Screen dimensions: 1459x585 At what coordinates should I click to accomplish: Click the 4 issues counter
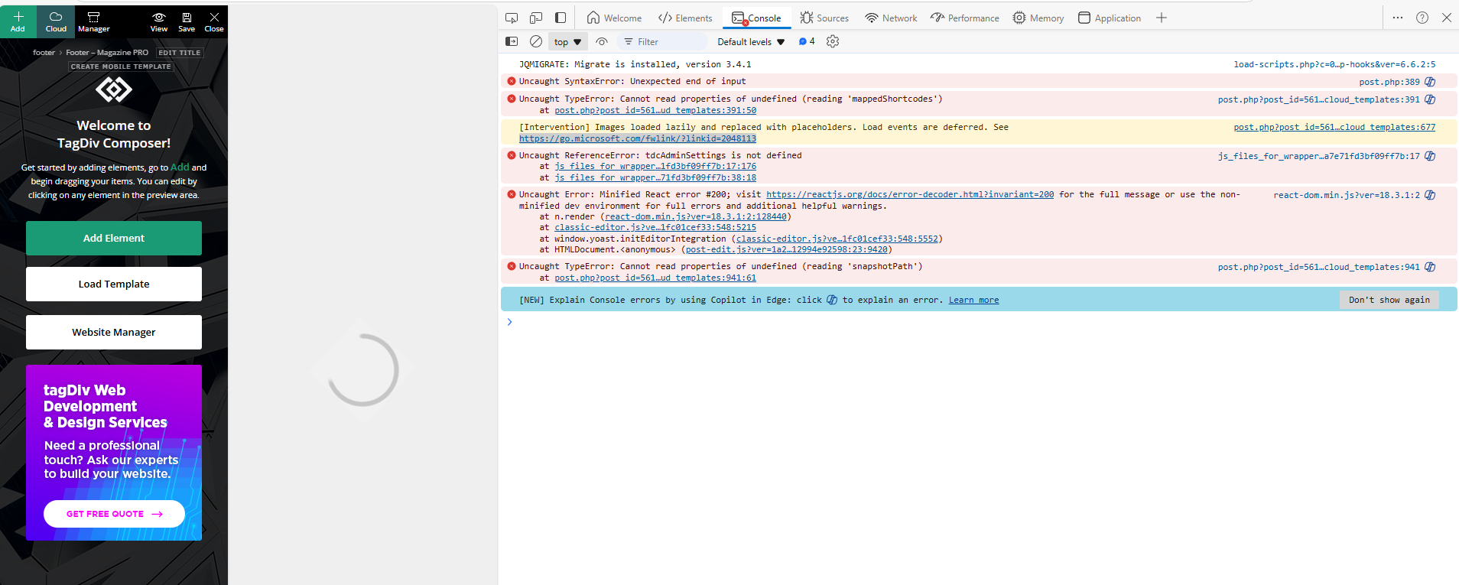tap(807, 41)
